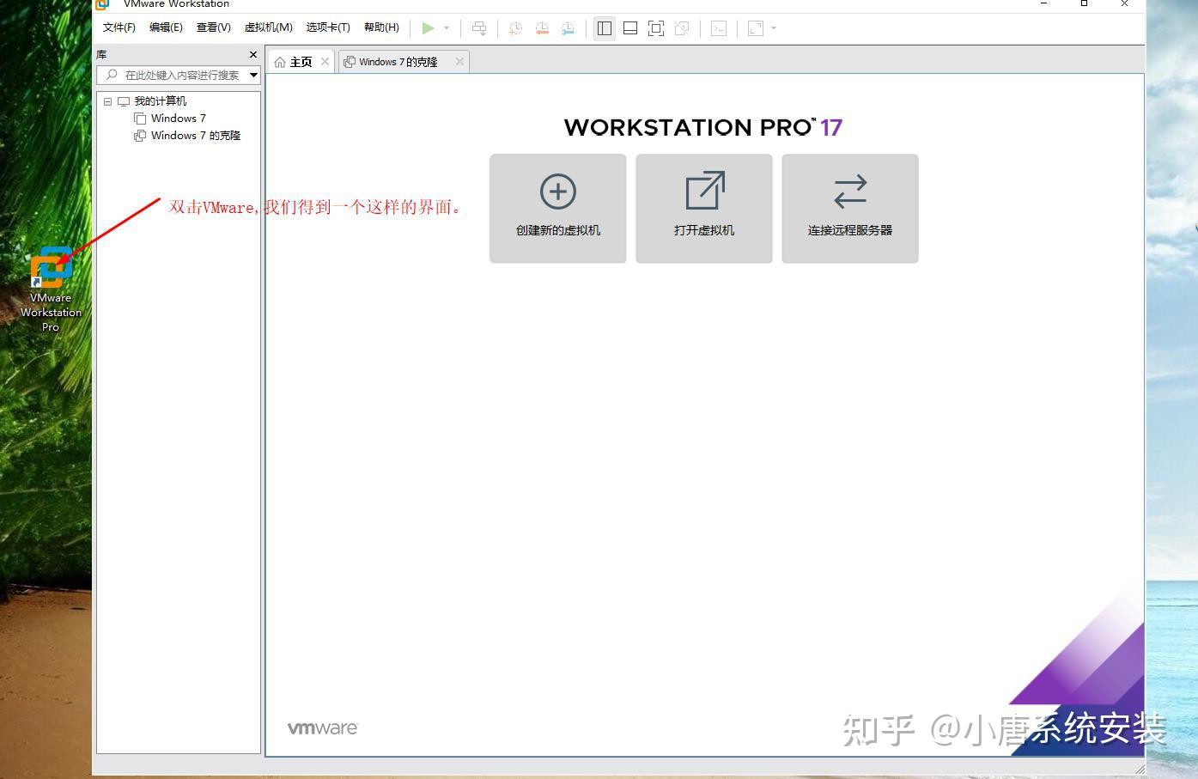1198x779 pixels.
Task: Open the 查看(V) menu
Action: point(214,27)
